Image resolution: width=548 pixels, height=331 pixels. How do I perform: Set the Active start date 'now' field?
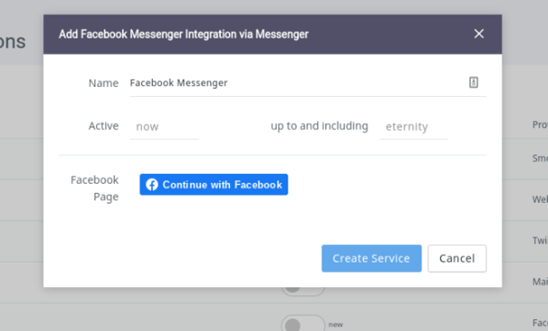coord(164,126)
